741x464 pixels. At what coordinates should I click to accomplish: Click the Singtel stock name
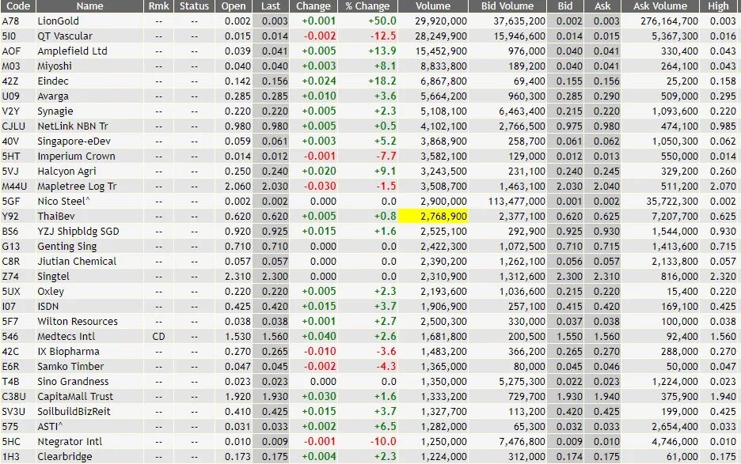(53, 277)
